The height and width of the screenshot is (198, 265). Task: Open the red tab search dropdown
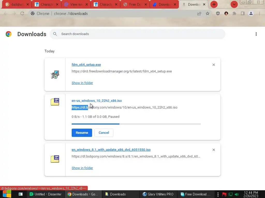click(x=234, y=4)
